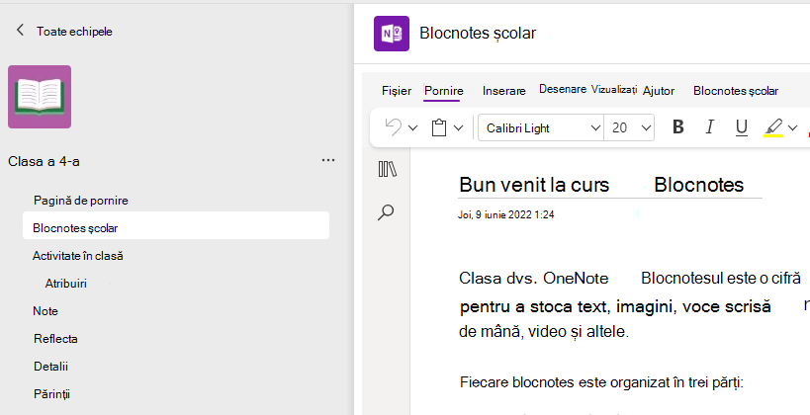Toggle underline formatting
The width and height of the screenshot is (810, 415).
(x=742, y=127)
